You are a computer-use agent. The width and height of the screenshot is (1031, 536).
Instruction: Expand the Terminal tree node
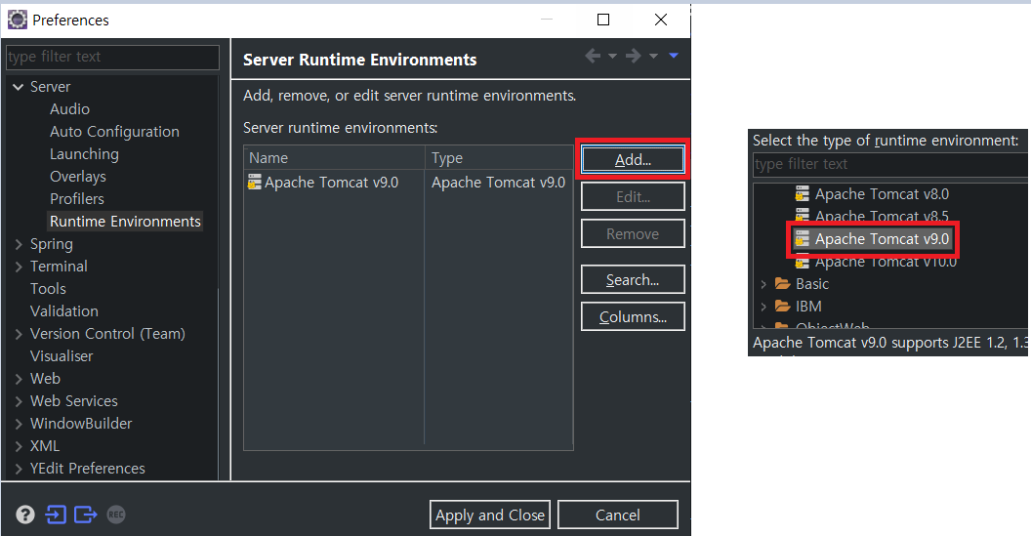pos(19,267)
